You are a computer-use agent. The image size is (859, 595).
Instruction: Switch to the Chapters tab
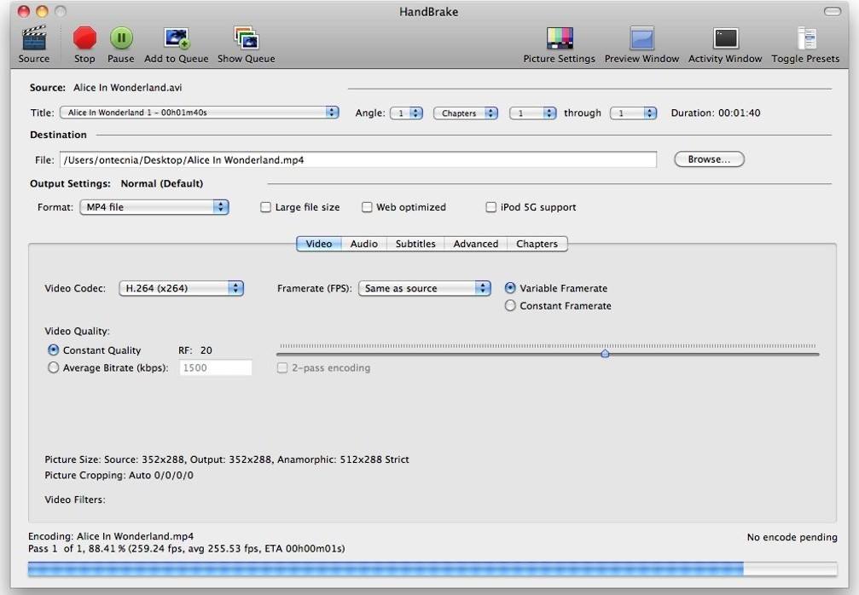point(537,244)
